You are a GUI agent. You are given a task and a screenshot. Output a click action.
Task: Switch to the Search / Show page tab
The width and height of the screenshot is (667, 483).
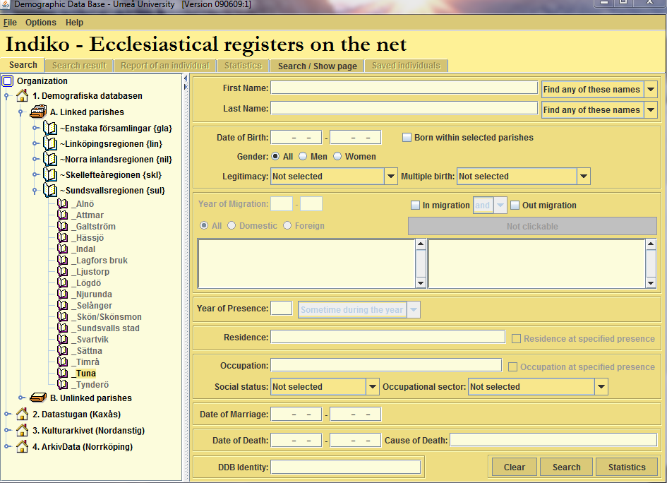coord(317,66)
